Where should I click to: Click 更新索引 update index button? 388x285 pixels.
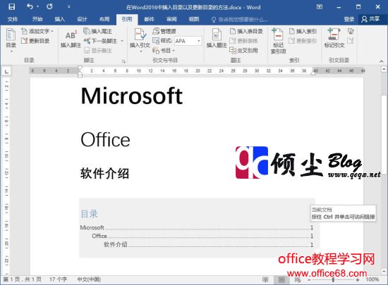point(303,41)
